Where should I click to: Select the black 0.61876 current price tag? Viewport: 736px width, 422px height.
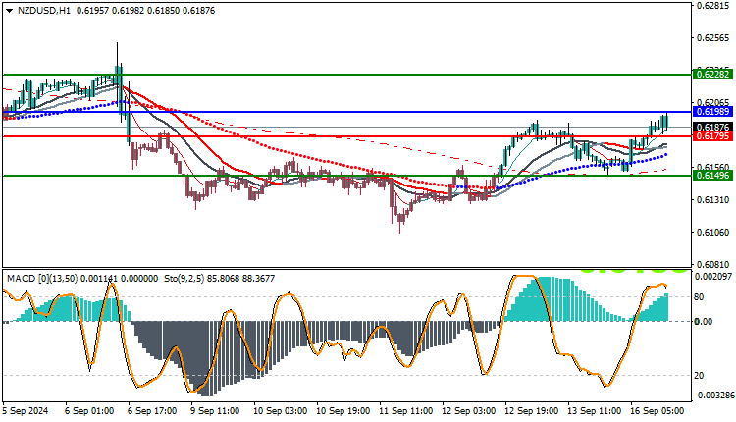[x=712, y=128]
